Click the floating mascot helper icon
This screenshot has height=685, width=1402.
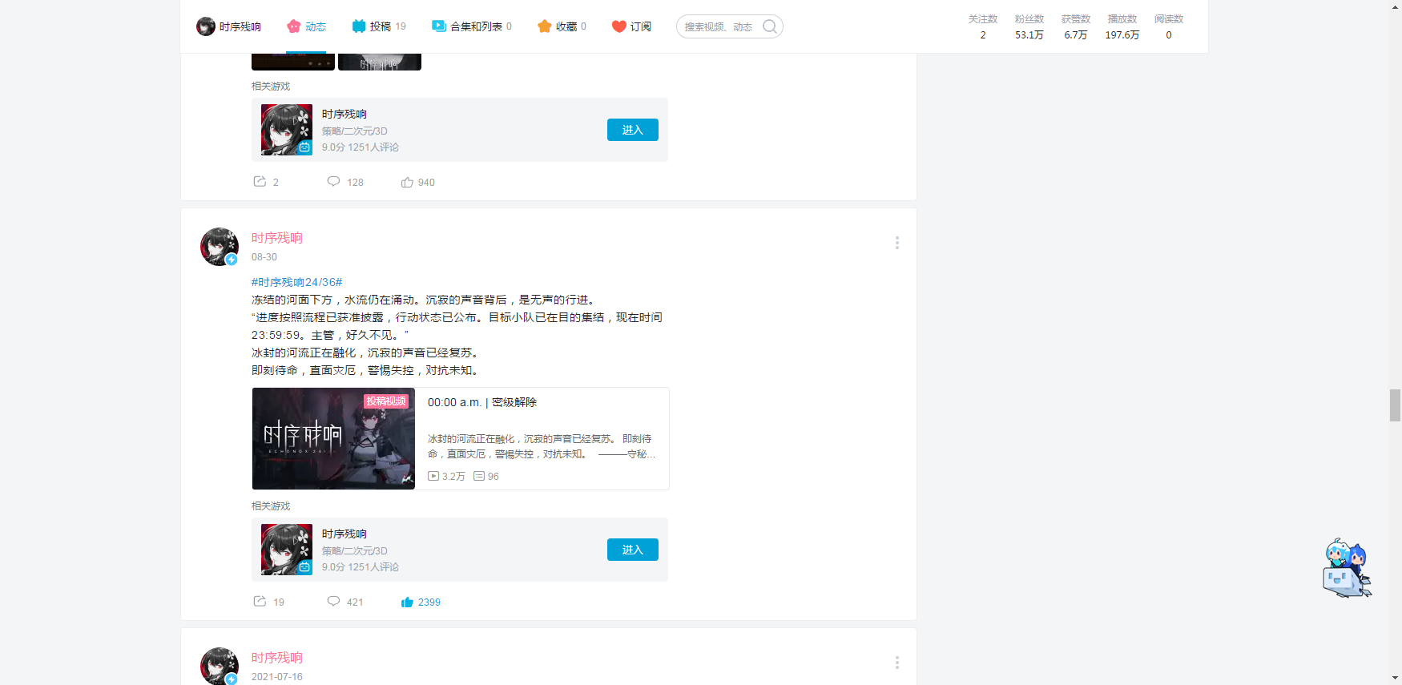(1347, 568)
